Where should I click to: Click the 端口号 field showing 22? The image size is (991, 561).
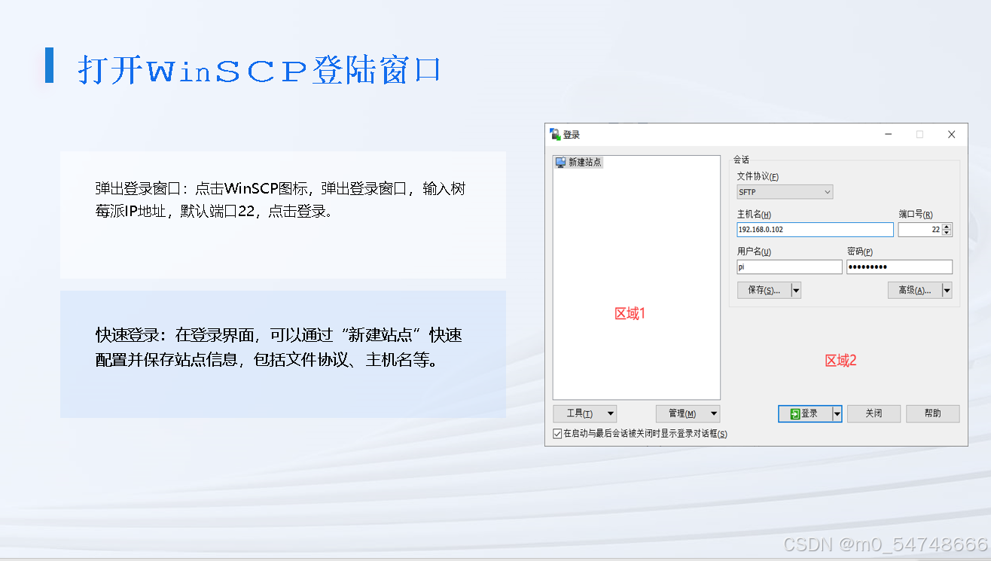[919, 230]
